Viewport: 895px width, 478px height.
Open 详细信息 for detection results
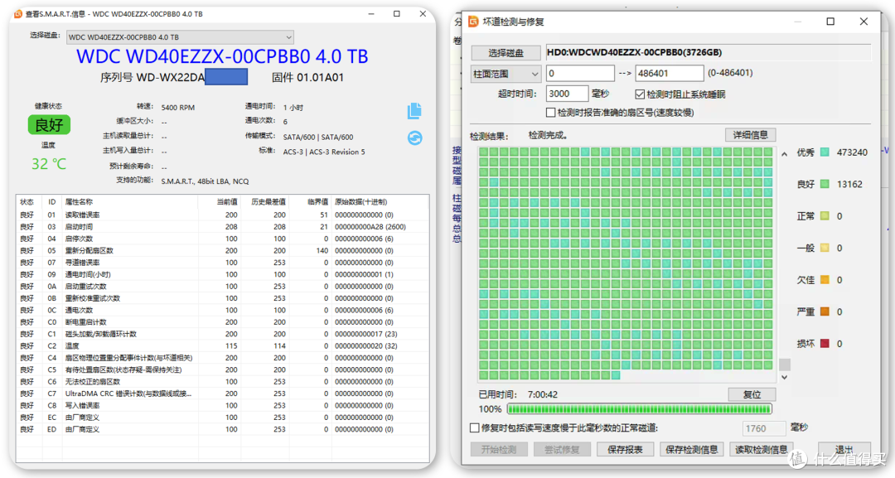(x=750, y=135)
